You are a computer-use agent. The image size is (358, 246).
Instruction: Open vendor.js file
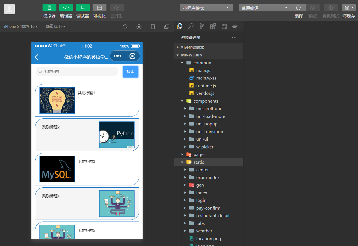[208, 93]
